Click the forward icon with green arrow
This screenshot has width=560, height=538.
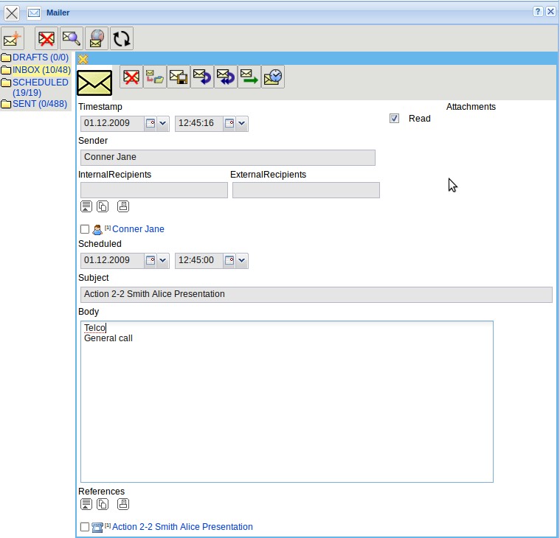[249, 77]
